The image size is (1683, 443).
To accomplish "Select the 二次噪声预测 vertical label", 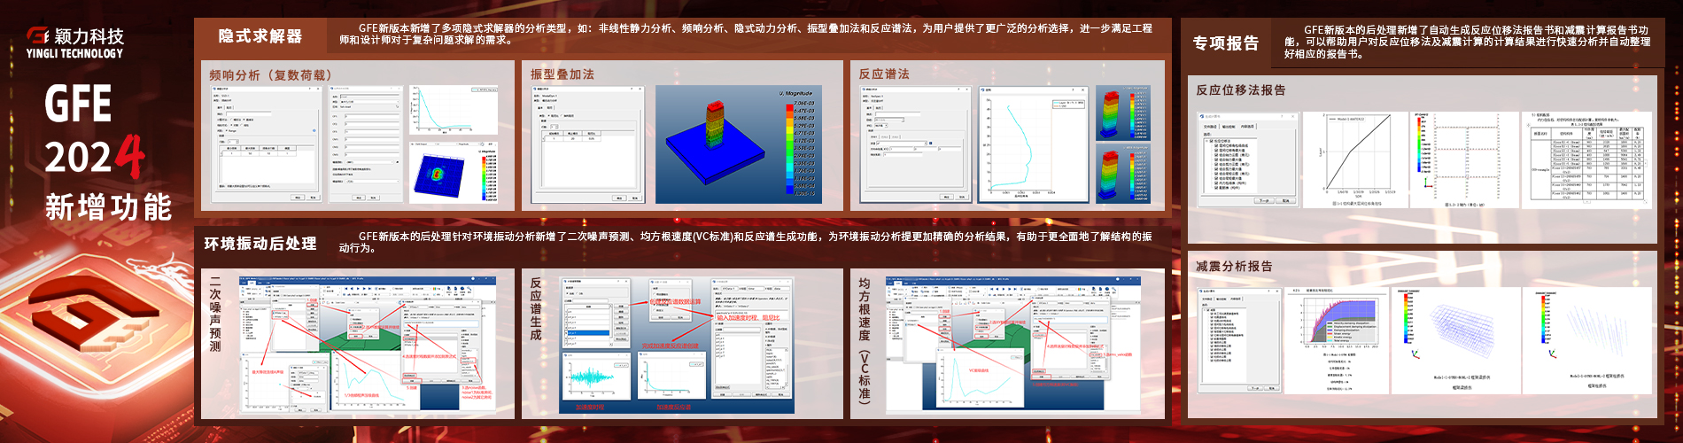I will point(215,314).
